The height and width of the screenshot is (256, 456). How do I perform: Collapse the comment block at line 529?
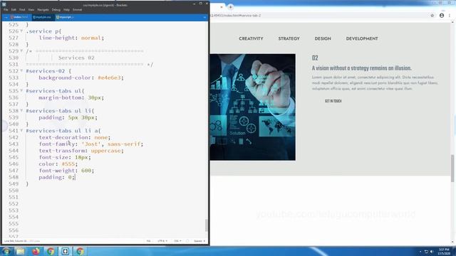(21, 50)
